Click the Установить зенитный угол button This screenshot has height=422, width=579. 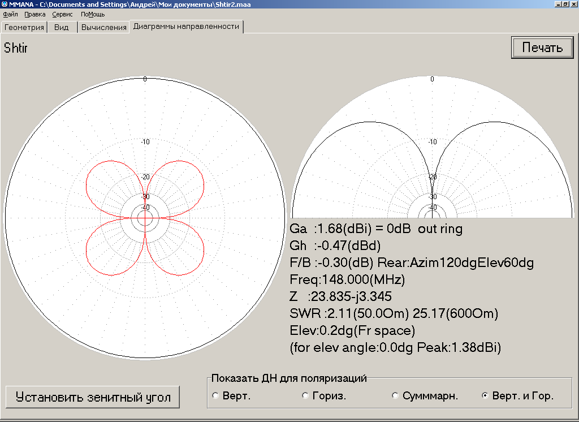point(93,397)
